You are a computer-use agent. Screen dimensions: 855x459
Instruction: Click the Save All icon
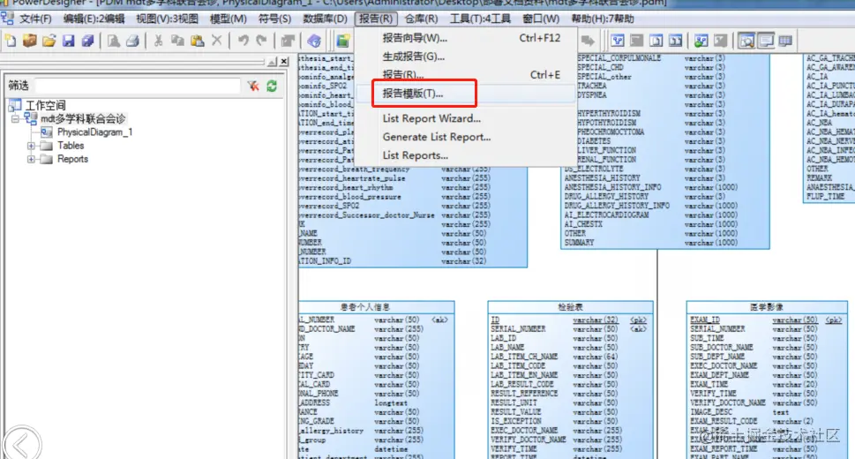(x=87, y=41)
